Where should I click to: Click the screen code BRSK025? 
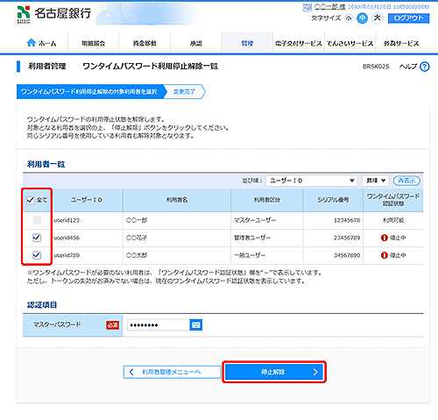376,67
